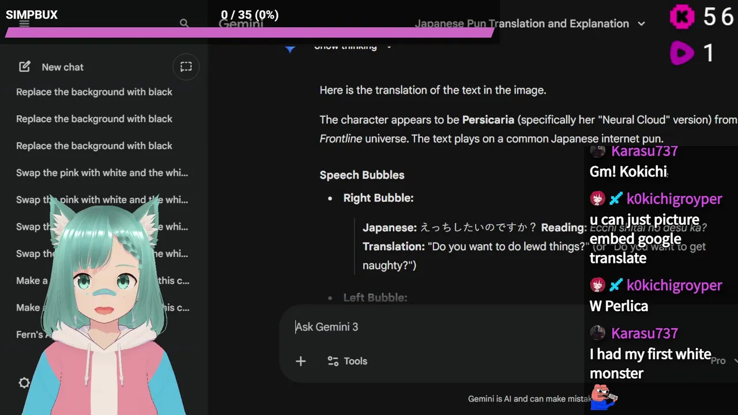
Task: Click the New chat edit icon
Action: pyautogui.click(x=25, y=67)
